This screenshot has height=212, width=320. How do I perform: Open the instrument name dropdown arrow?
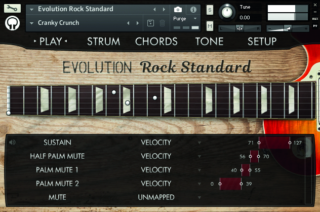click(x=31, y=10)
